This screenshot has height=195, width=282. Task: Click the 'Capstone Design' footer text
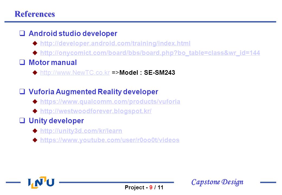tap(217, 182)
